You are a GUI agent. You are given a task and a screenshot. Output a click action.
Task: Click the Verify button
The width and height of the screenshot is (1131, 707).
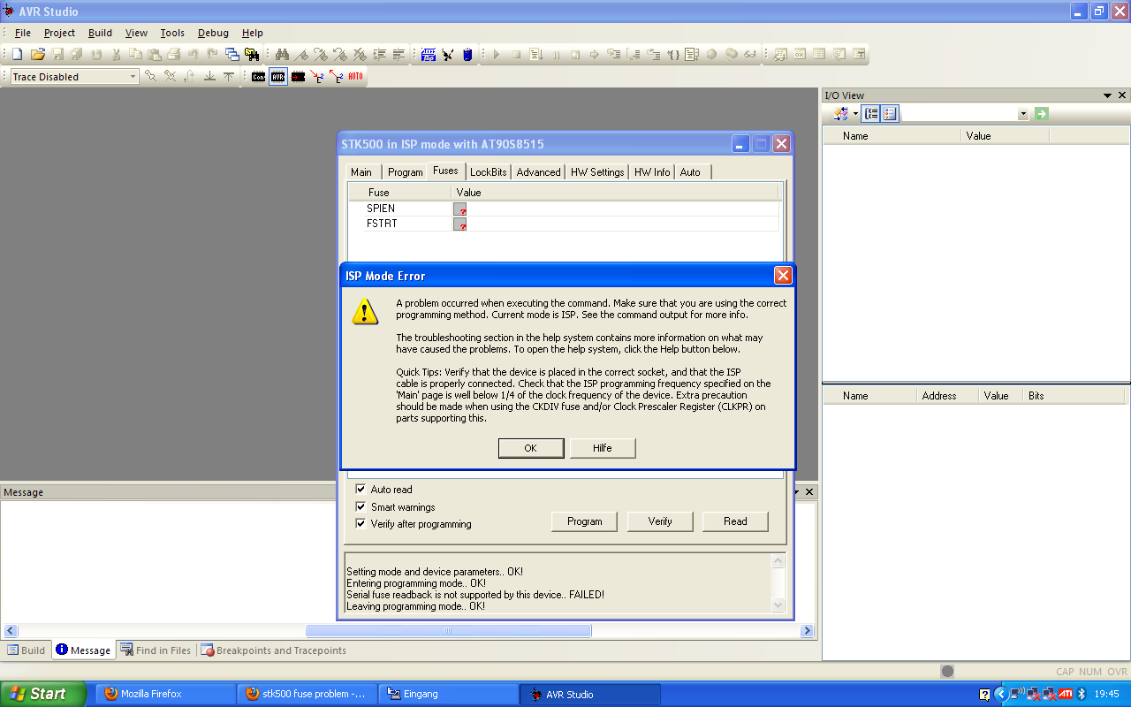660,521
